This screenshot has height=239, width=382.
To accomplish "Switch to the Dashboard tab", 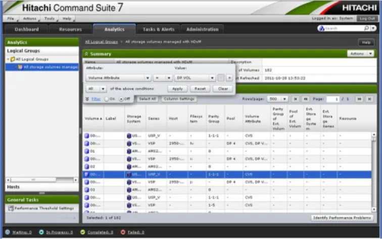I will (27, 29).
